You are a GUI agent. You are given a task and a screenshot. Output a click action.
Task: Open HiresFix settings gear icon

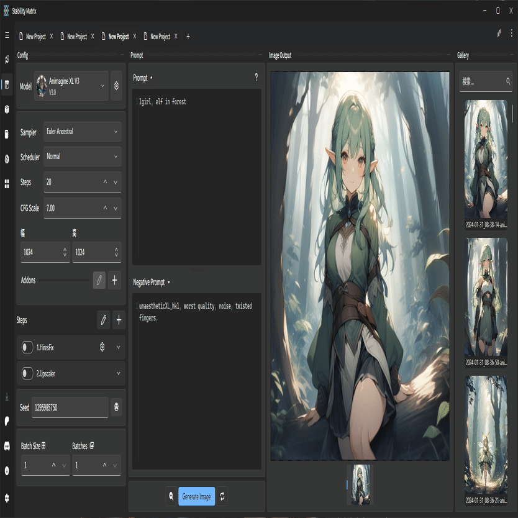(102, 347)
